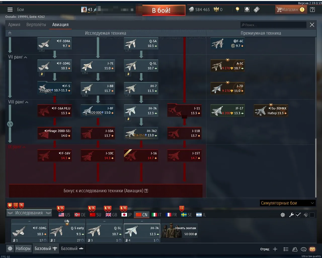Select the SE nation tab

(187, 215)
